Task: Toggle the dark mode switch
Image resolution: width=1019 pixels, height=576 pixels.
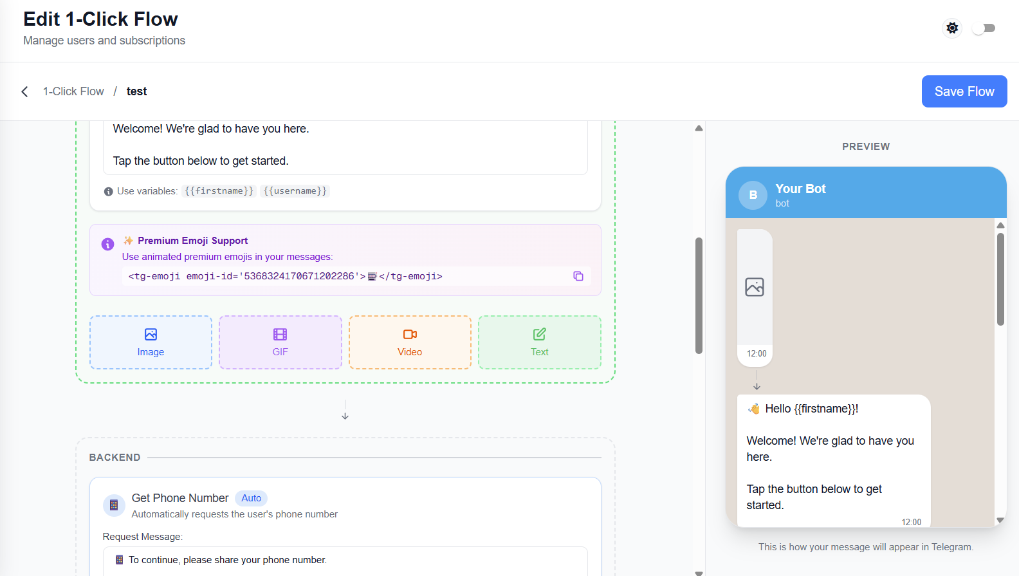Action: [984, 28]
